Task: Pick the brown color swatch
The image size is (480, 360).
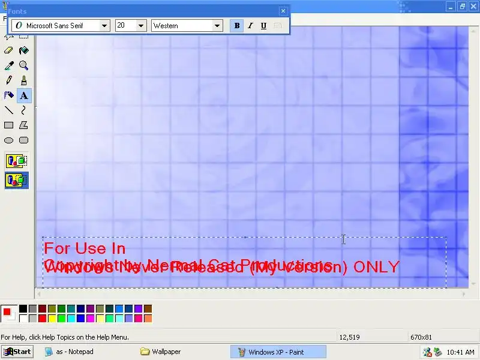Action: [148, 308]
